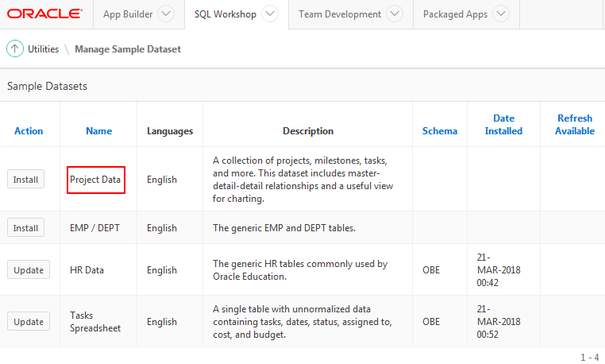This screenshot has height=364, width=605.
Task: Sort by the Refresh Available column
Action: click(574, 125)
